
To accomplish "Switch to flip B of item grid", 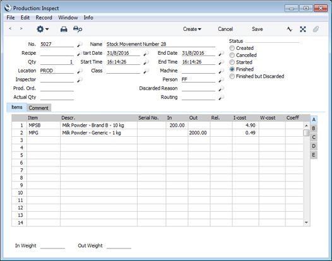I will (314, 129).
